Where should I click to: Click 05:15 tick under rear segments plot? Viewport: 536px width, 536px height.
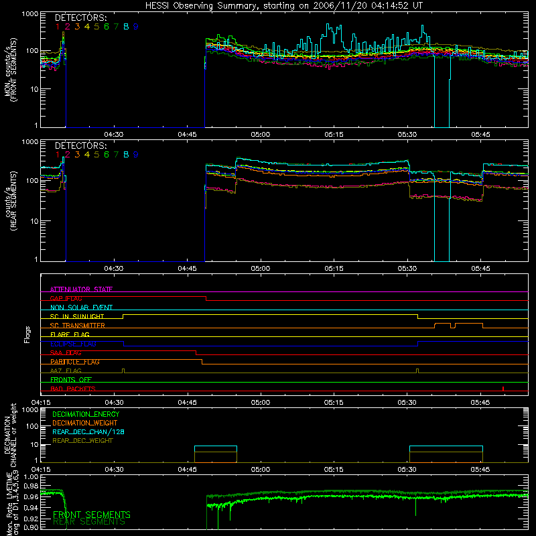click(334, 269)
